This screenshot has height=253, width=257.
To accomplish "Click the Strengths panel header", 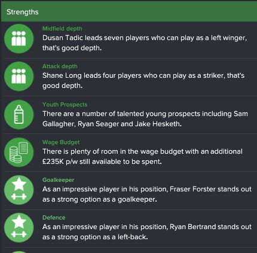I will pyautogui.click(x=129, y=12).
